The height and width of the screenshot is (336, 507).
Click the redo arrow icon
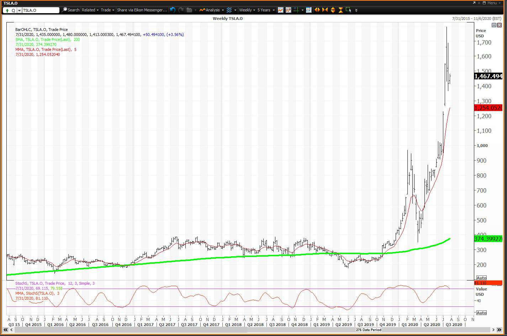pos(181,10)
